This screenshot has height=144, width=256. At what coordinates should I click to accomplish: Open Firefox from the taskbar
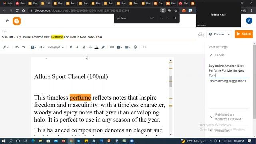coord(63,141)
